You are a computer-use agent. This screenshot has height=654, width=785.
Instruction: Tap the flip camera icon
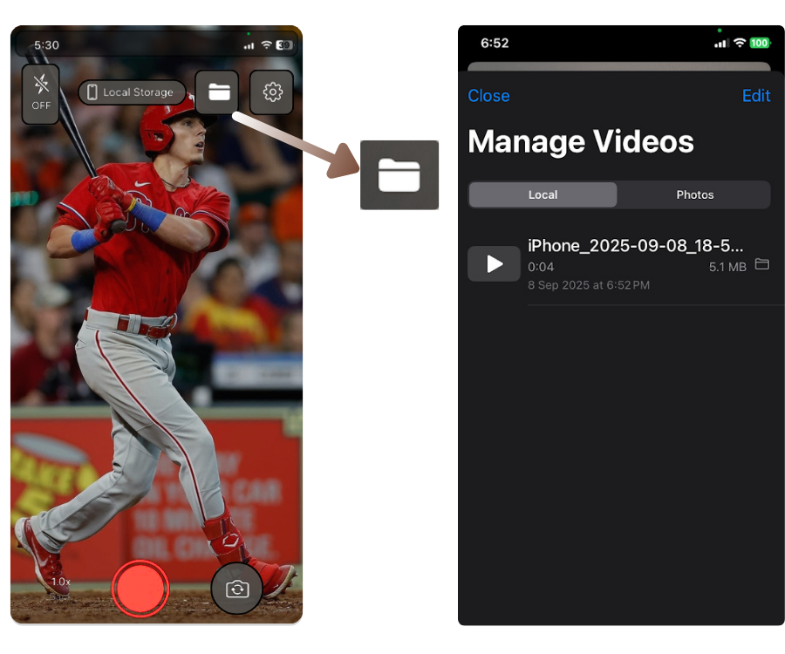237,589
